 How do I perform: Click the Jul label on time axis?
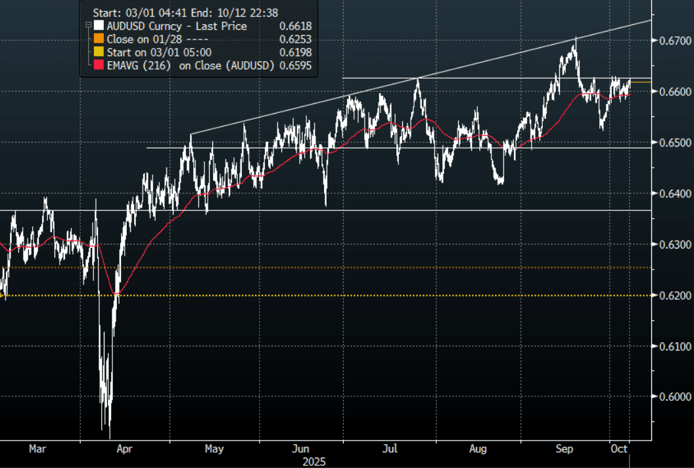[x=390, y=449]
